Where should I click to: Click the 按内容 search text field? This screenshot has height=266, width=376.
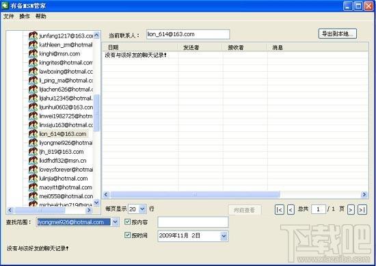193,222
